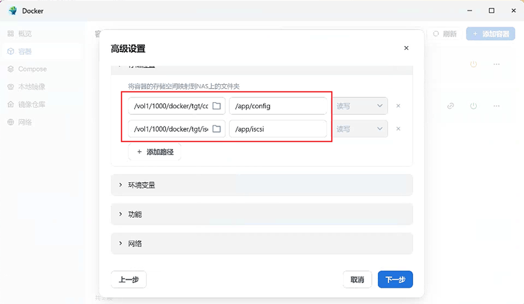524x304 pixels.
Task: Close the 高级设置 dialog
Action: pyautogui.click(x=406, y=48)
